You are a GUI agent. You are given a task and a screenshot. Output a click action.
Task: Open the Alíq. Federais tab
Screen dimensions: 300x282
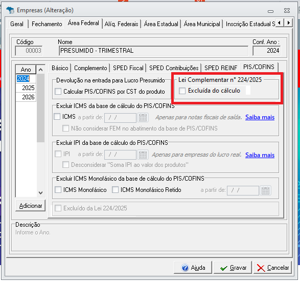coord(121,24)
